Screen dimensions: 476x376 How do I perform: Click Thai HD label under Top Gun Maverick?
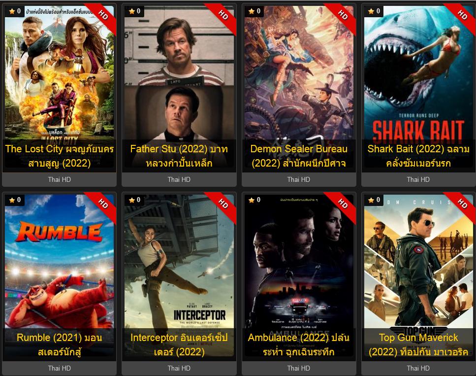point(418,369)
